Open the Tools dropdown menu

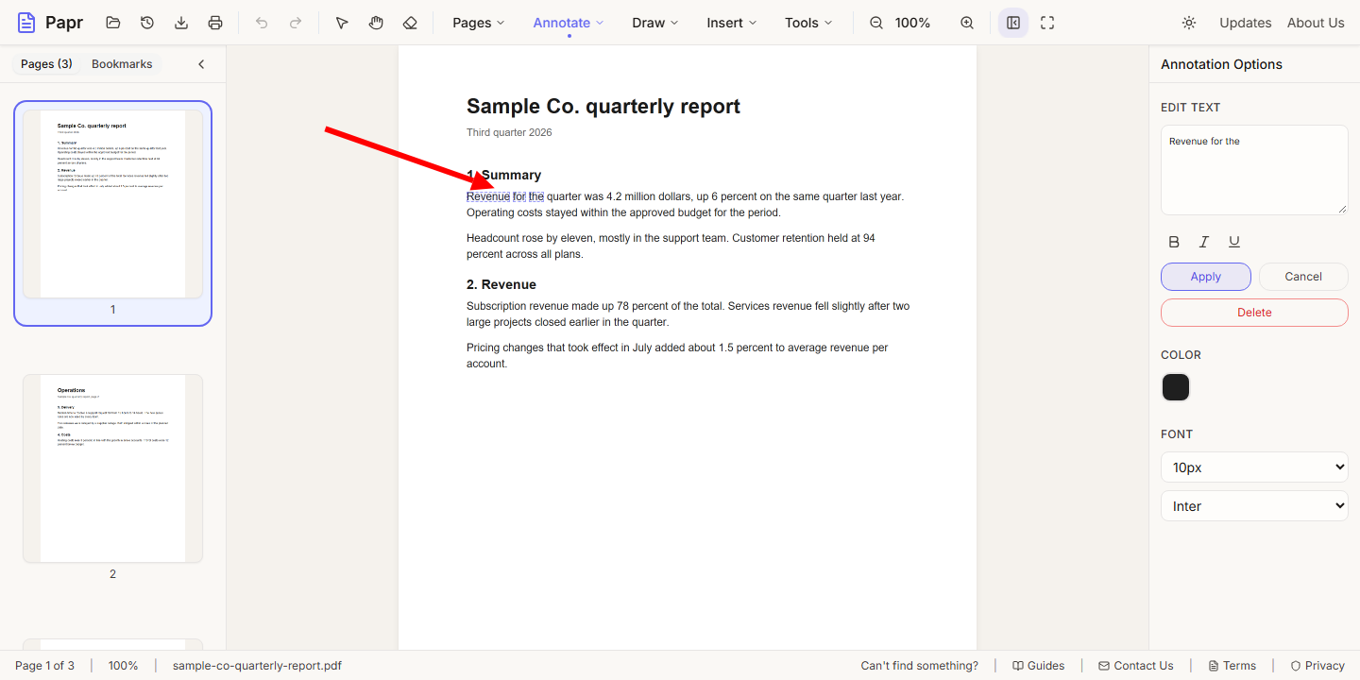point(809,23)
